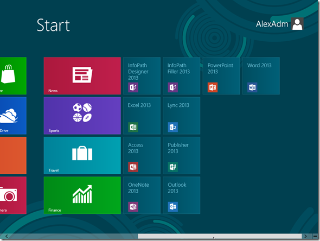
Task: Open the Sports tile
Action: click(x=82, y=116)
